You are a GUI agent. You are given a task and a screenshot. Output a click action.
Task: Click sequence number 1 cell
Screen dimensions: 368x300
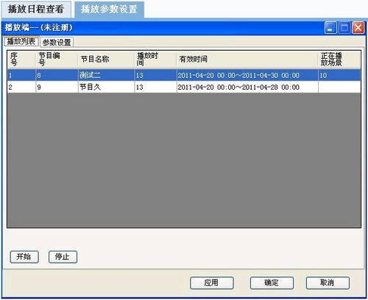(x=21, y=75)
